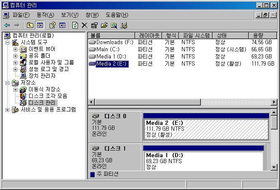This screenshot has height=190, width=280.
Task: Minimize the inner MDI child window
Action: (259, 15)
